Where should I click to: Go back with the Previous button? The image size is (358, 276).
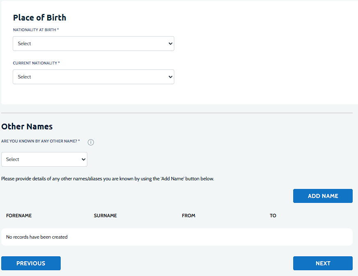tap(31, 263)
